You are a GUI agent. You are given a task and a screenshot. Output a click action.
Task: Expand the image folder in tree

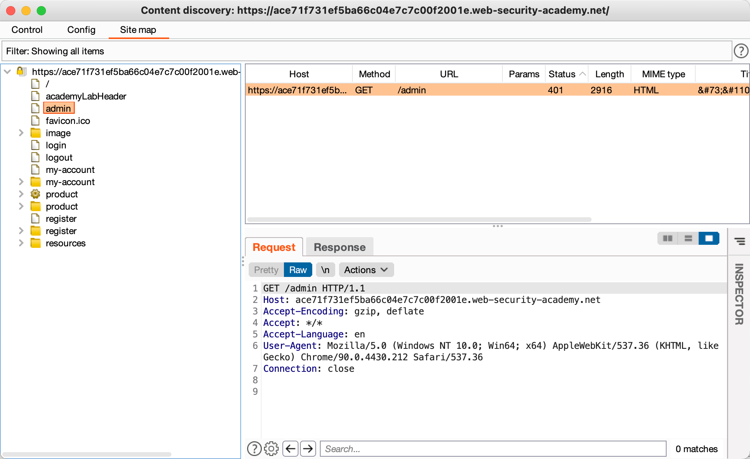(x=21, y=133)
